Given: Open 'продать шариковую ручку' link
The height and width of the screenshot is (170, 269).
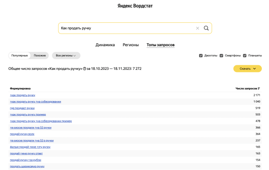Looking at the screenshot, I should tap(27, 166).
